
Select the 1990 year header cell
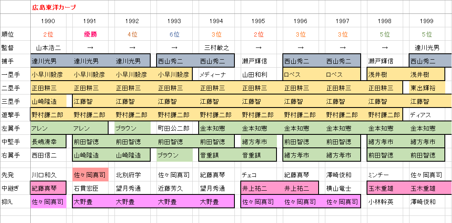tap(48, 21)
